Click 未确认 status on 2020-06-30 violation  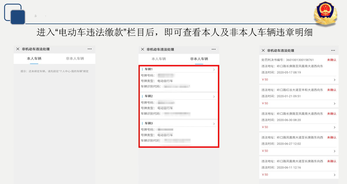[x=332, y=114]
